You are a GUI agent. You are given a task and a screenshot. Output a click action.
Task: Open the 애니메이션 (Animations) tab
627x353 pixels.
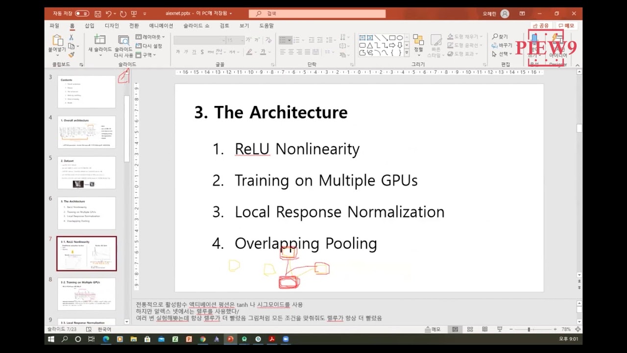[161, 26]
